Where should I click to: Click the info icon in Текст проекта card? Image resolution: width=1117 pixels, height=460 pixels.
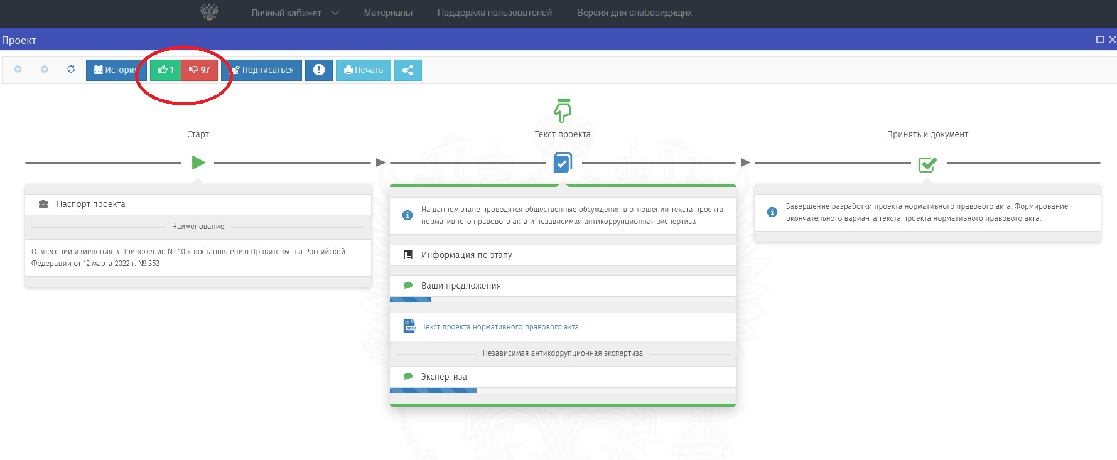pyautogui.click(x=407, y=215)
